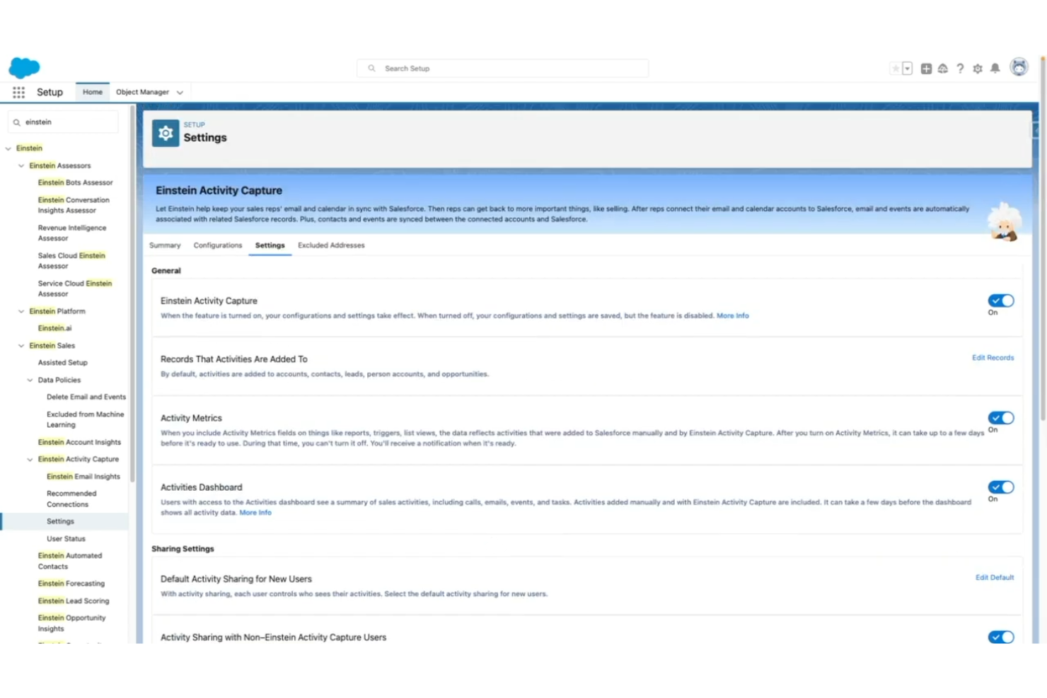The width and height of the screenshot is (1047, 698).
Task: Select the Settings tab
Action: pos(270,245)
